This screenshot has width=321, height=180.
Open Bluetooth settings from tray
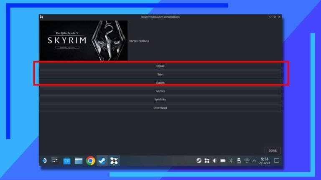[x=231, y=161]
